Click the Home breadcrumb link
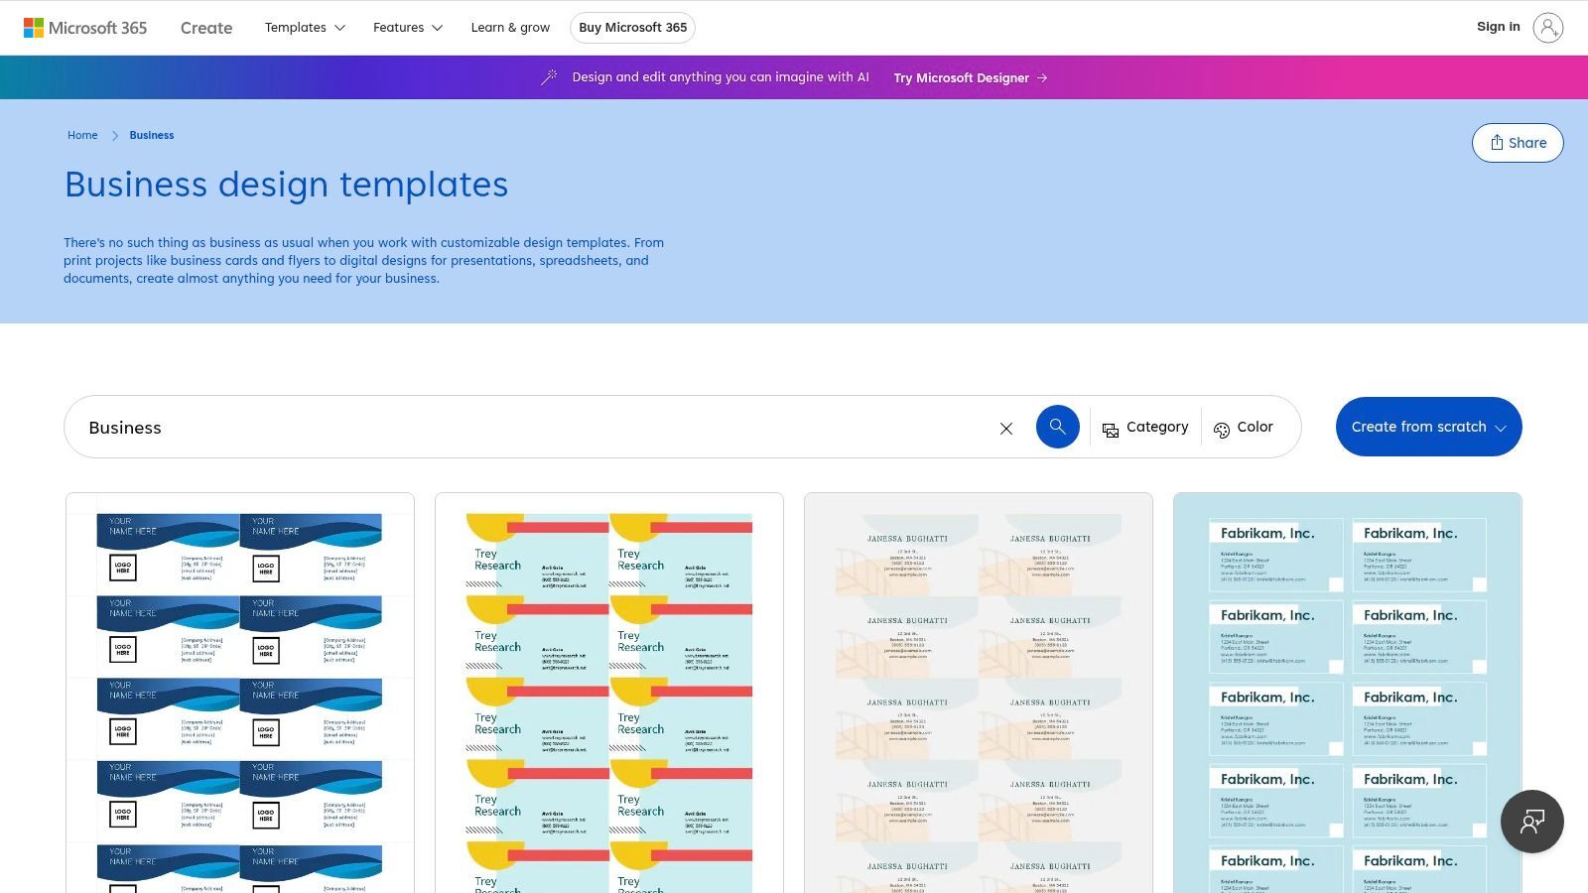The height and width of the screenshot is (893, 1588). tap(82, 135)
